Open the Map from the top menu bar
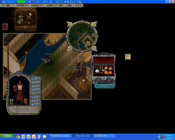This screenshot has width=175, height=140. tap(8, 5)
